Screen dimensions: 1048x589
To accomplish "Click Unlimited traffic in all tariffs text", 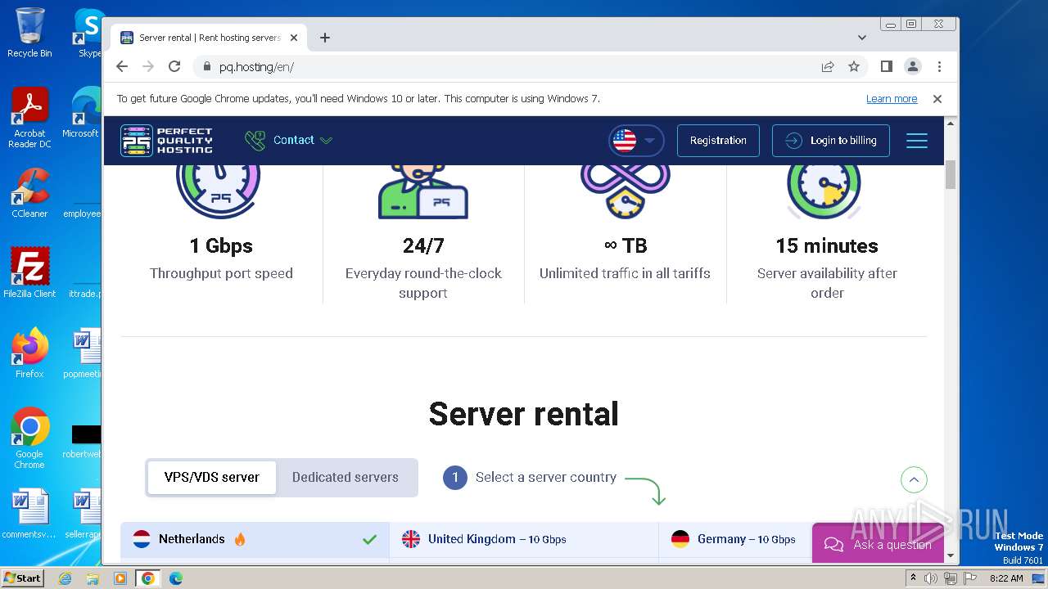I will (x=625, y=273).
